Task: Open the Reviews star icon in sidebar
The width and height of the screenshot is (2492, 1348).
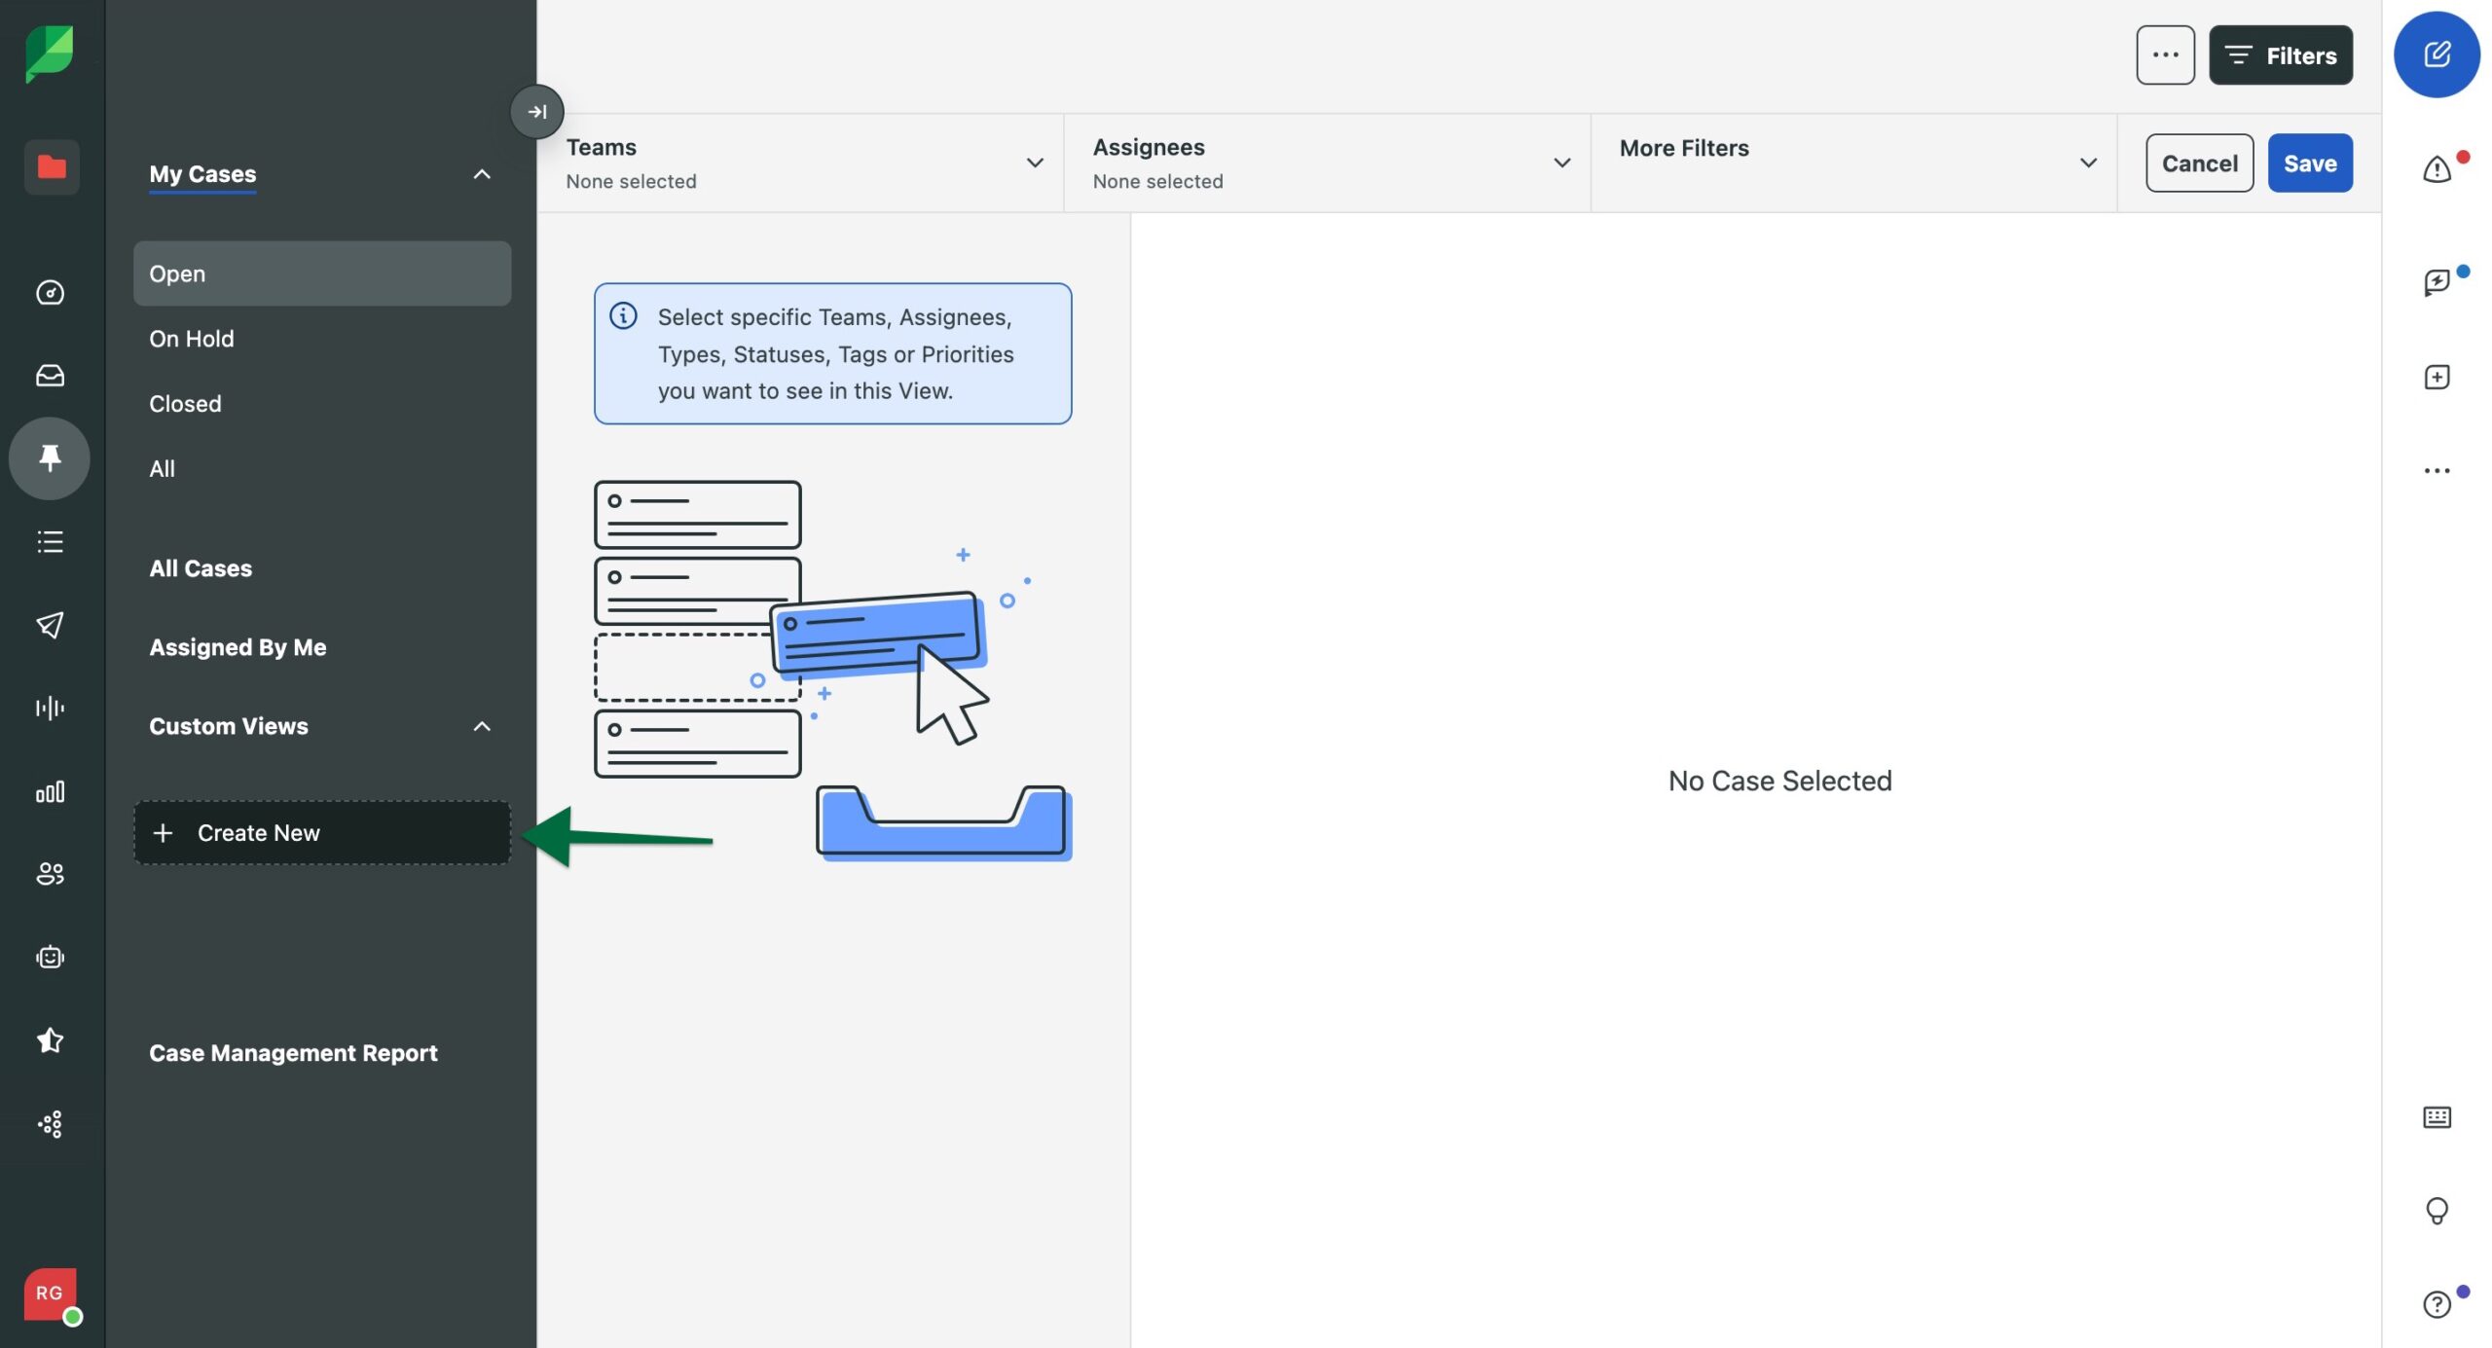Action: point(50,1040)
